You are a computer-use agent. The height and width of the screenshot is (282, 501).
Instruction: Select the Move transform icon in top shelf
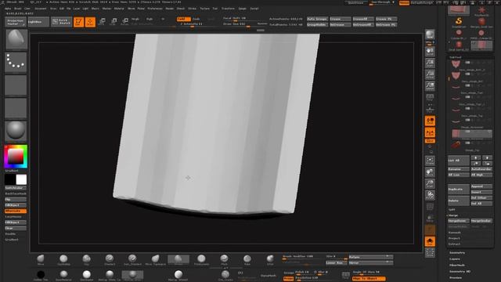tap(102, 22)
